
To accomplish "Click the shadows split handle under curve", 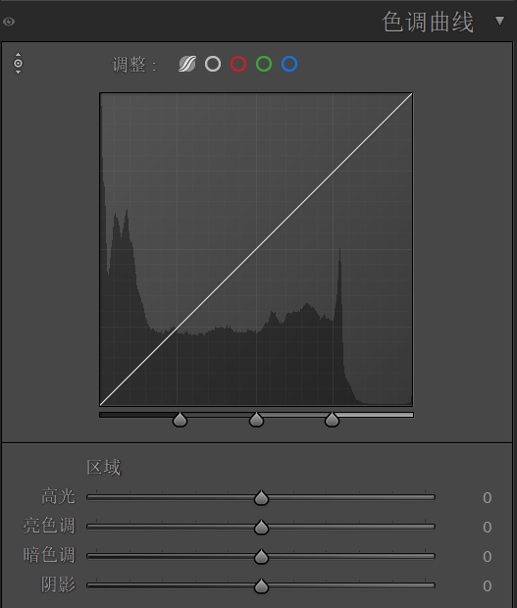I will (x=180, y=420).
